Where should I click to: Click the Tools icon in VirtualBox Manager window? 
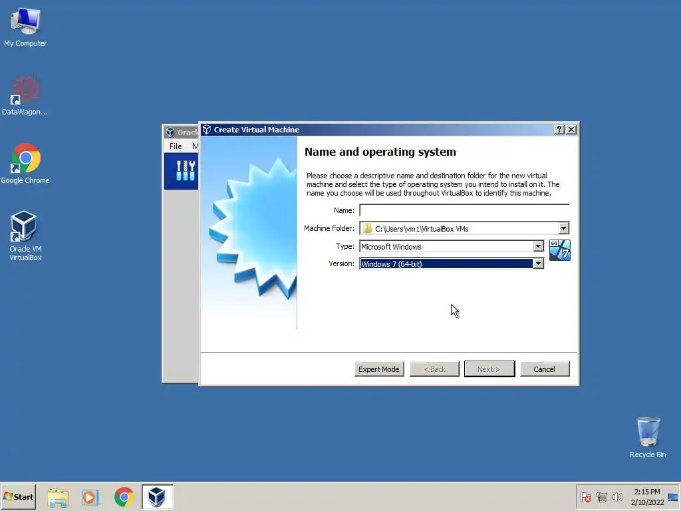(186, 170)
